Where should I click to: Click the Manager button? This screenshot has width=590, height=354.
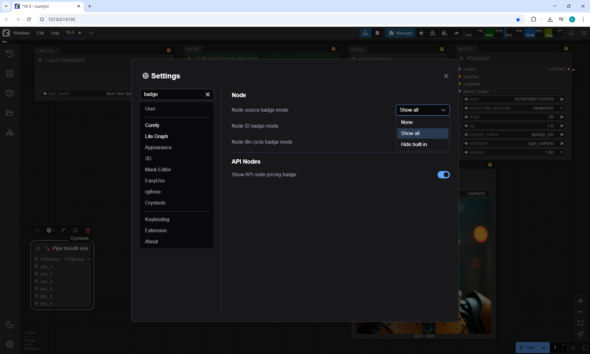400,33
